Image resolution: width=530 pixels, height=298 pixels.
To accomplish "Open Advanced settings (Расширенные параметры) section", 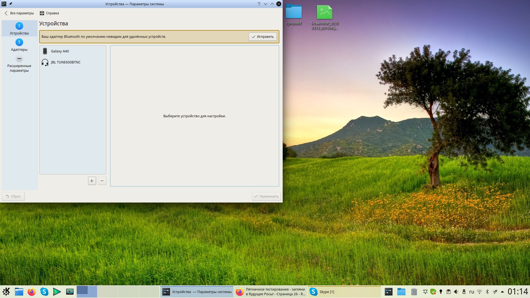I will coord(19,64).
